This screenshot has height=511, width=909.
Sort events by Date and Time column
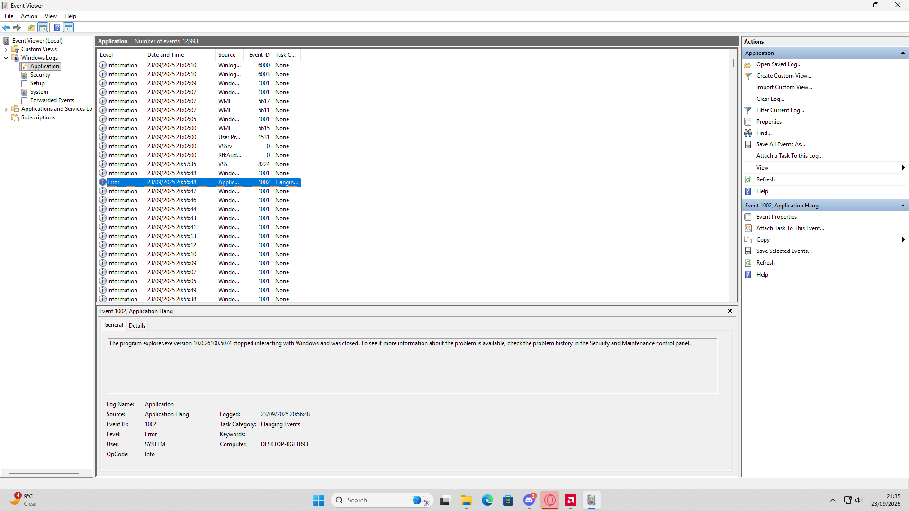pos(180,55)
